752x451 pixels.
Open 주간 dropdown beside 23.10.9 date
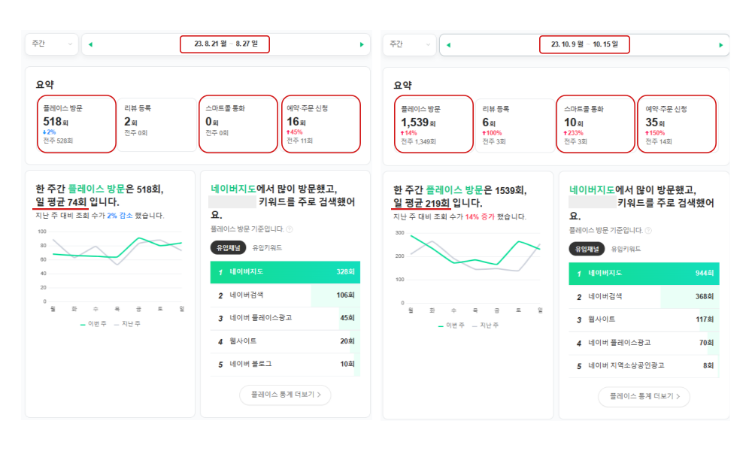[409, 44]
